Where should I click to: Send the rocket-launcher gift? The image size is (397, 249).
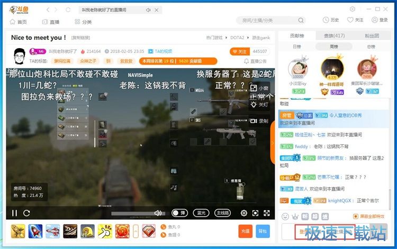(18, 231)
